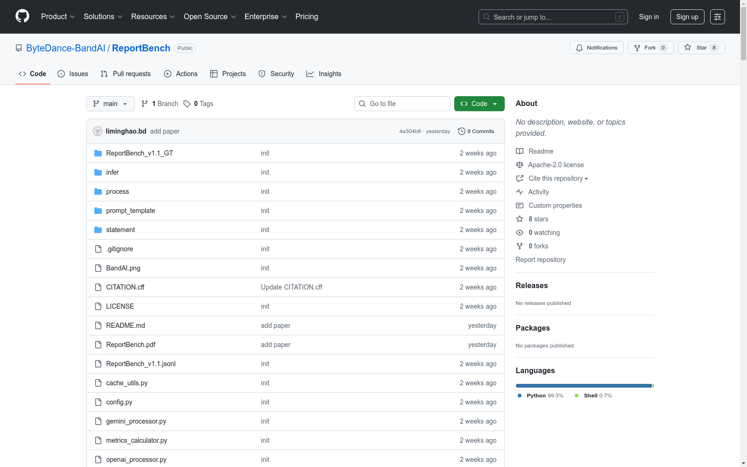Open the ByteDance-BandAI owner link

tap(66, 48)
